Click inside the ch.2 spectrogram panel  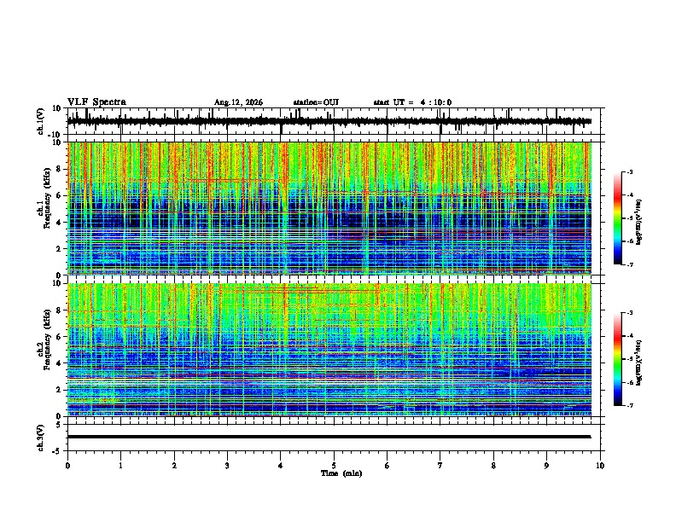click(329, 350)
